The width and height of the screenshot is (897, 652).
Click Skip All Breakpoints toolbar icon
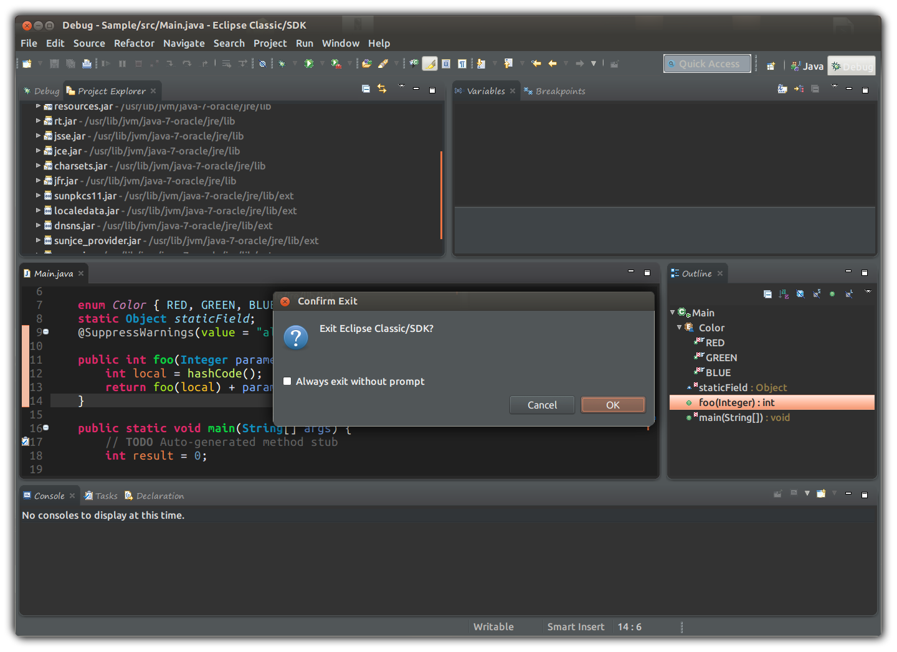pos(263,64)
